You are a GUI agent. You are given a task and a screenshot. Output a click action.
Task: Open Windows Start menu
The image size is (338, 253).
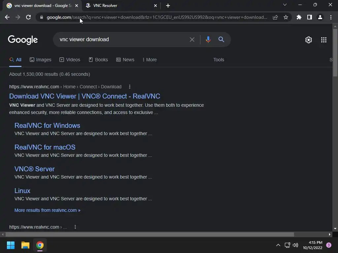11,245
